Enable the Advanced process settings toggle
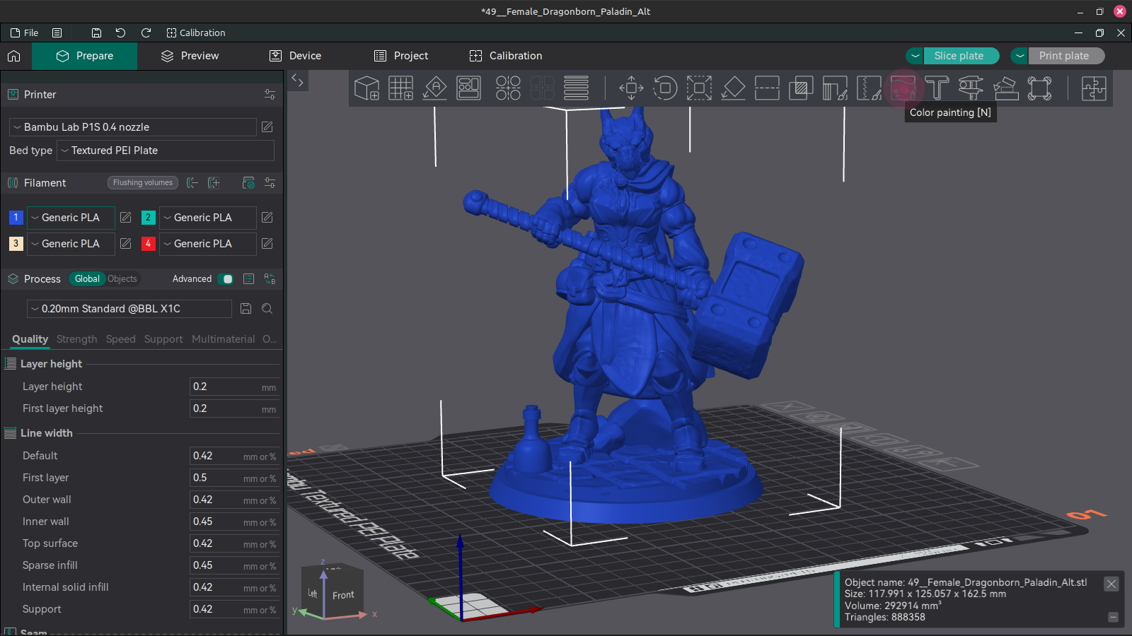Image resolution: width=1132 pixels, height=636 pixels. pos(226,279)
